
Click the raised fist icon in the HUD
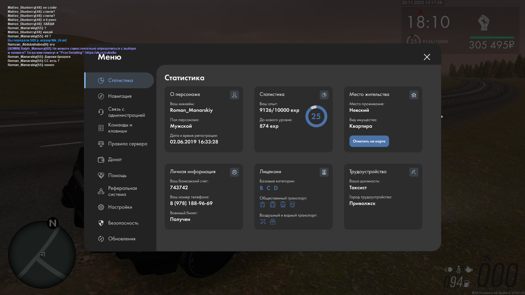(x=484, y=23)
